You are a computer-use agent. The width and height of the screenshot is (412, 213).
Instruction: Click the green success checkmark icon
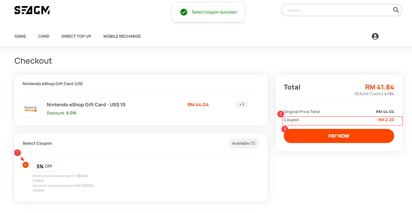coord(183,12)
